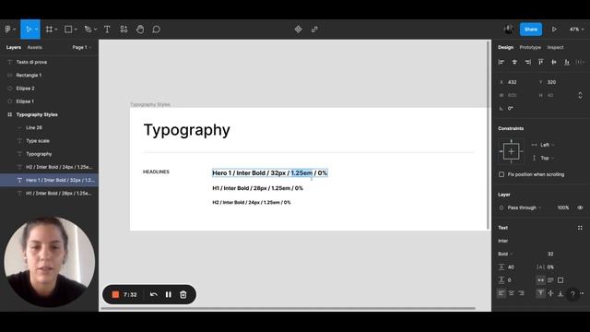Select the Move tool
590x332 pixels.
29,29
